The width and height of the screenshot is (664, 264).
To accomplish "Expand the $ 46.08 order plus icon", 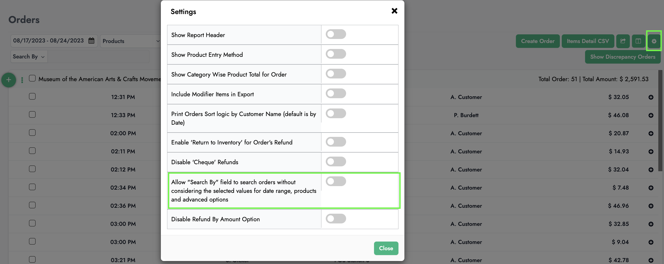I will click(x=651, y=116).
